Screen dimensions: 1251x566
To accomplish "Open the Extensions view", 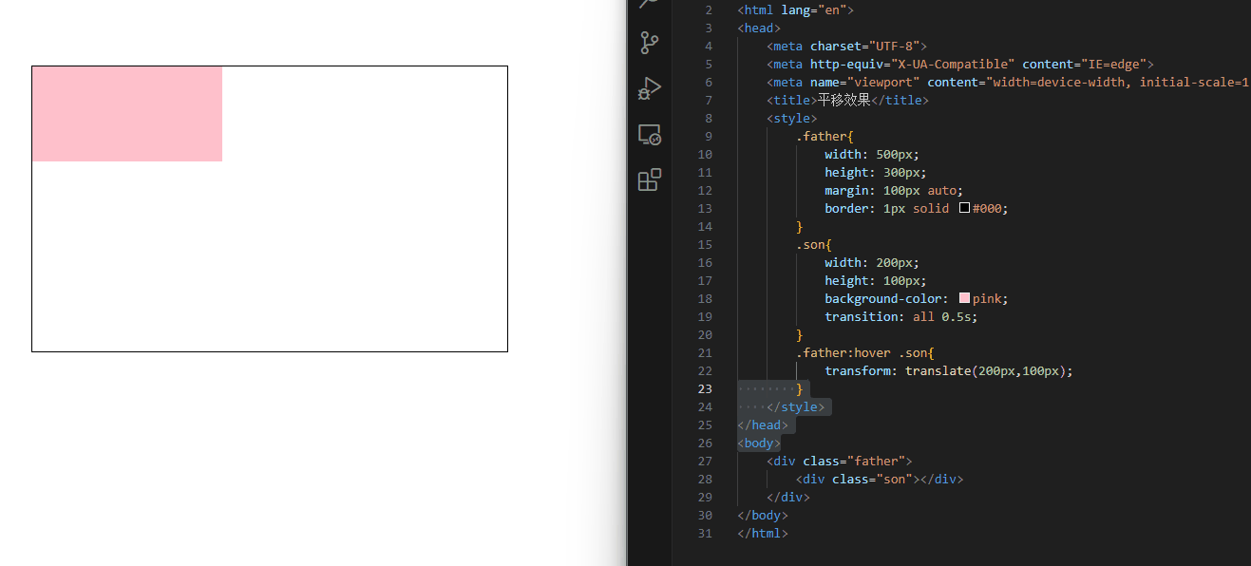I will [x=650, y=180].
